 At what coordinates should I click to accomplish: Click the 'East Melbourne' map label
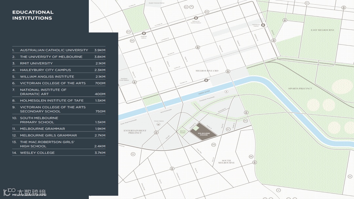[x=323, y=30]
